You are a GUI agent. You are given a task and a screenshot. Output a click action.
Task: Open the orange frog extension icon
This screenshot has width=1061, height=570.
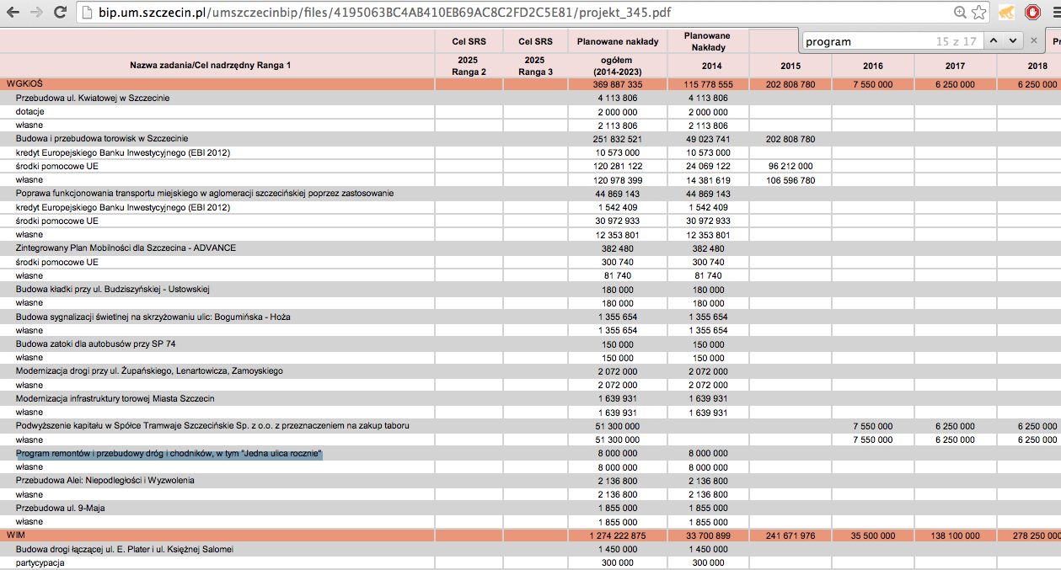[x=1006, y=13]
